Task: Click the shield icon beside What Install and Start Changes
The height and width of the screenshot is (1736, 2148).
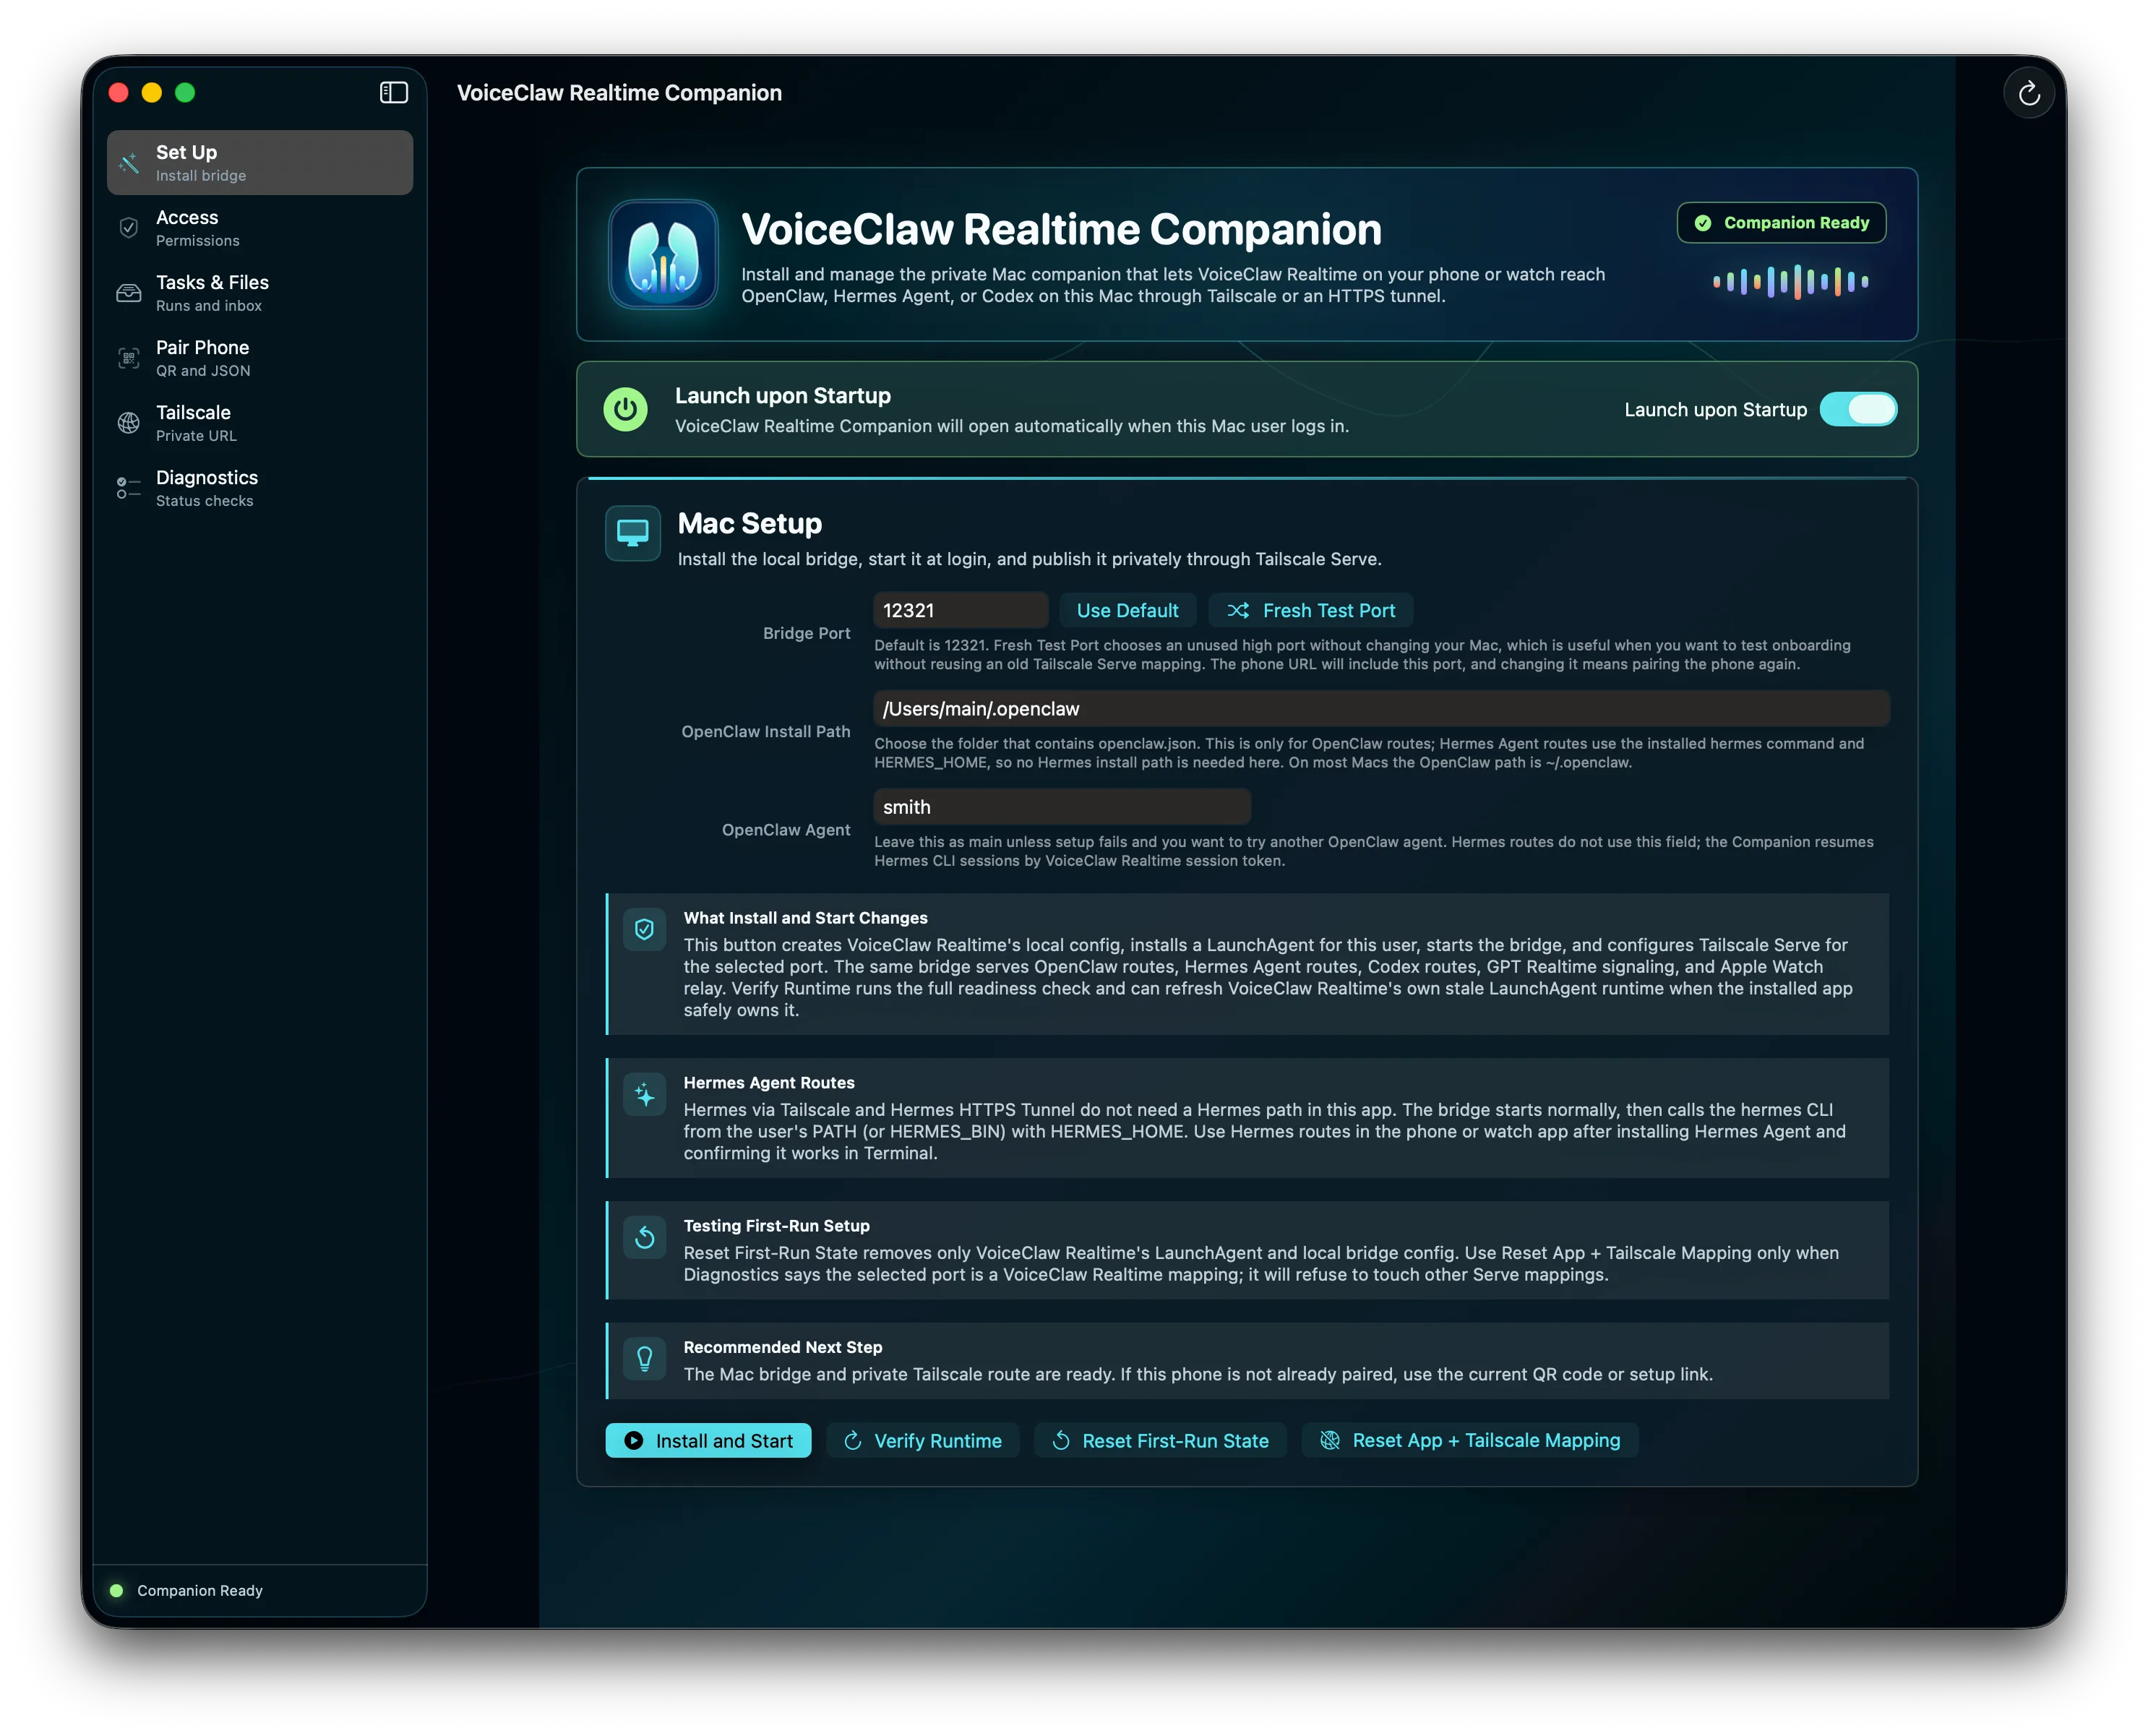Action: pyautogui.click(x=645, y=929)
